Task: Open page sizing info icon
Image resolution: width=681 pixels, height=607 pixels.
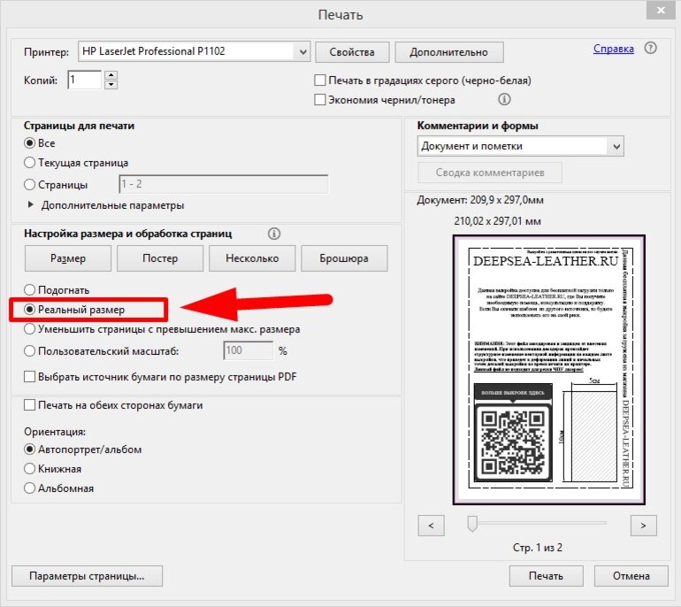Action: tap(273, 234)
